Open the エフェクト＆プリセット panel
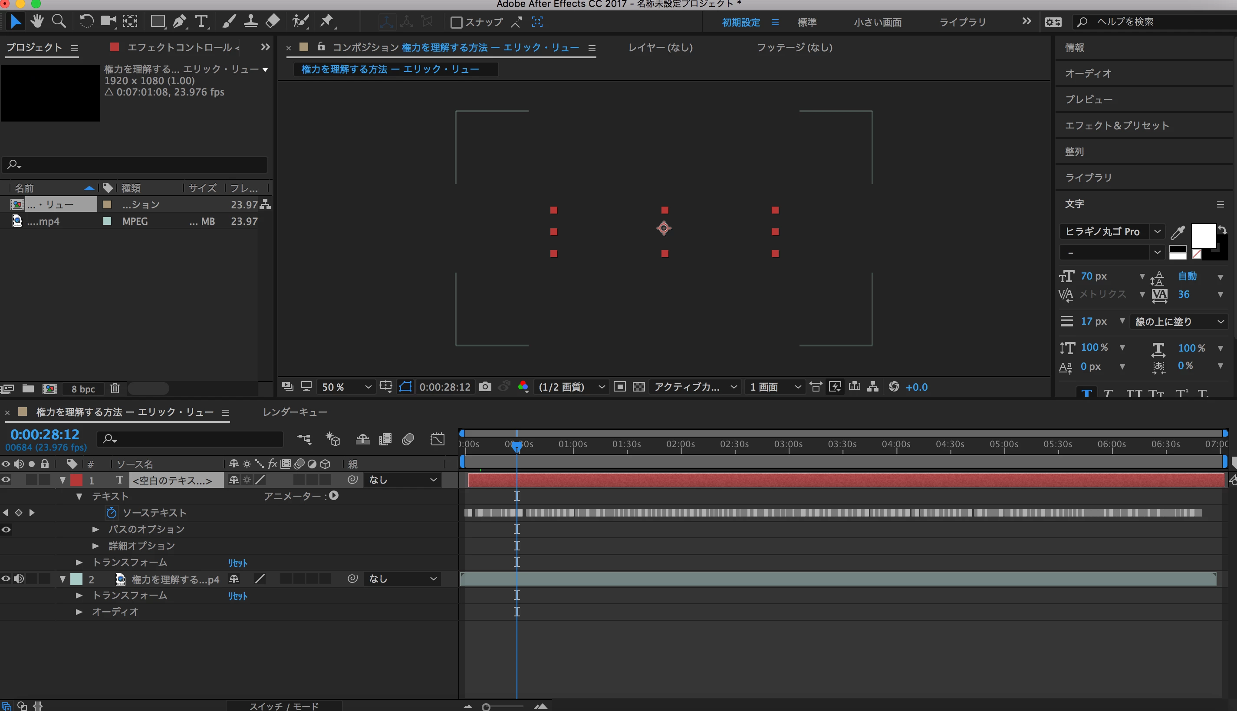This screenshot has height=711, width=1237. pyautogui.click(x=1116, y=125)
